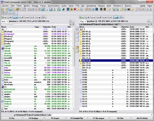Viewport: 154px width, 121px height.
Task: Select the [Dir-13.d] folder row
Action: 116,60
